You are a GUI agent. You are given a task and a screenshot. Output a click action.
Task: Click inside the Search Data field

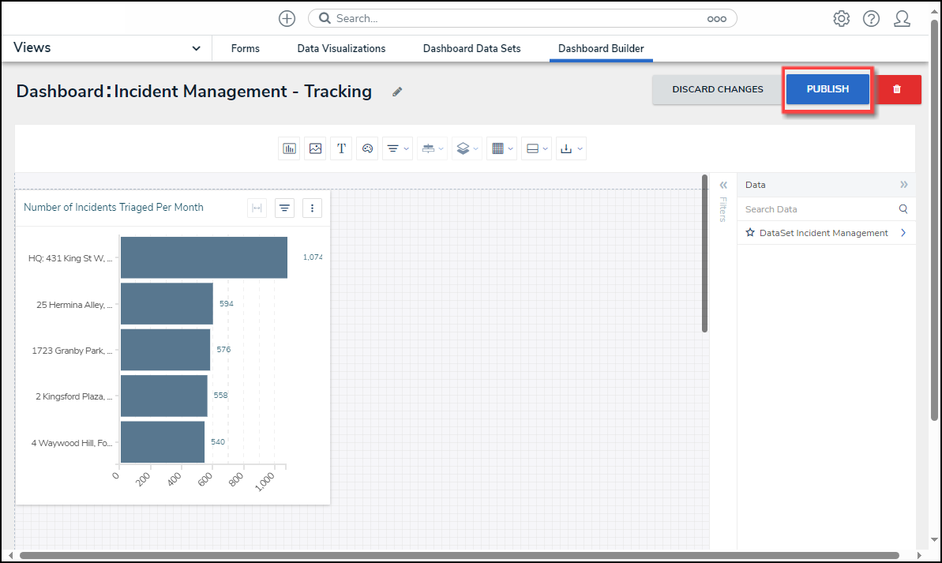[x=817, y=209]
